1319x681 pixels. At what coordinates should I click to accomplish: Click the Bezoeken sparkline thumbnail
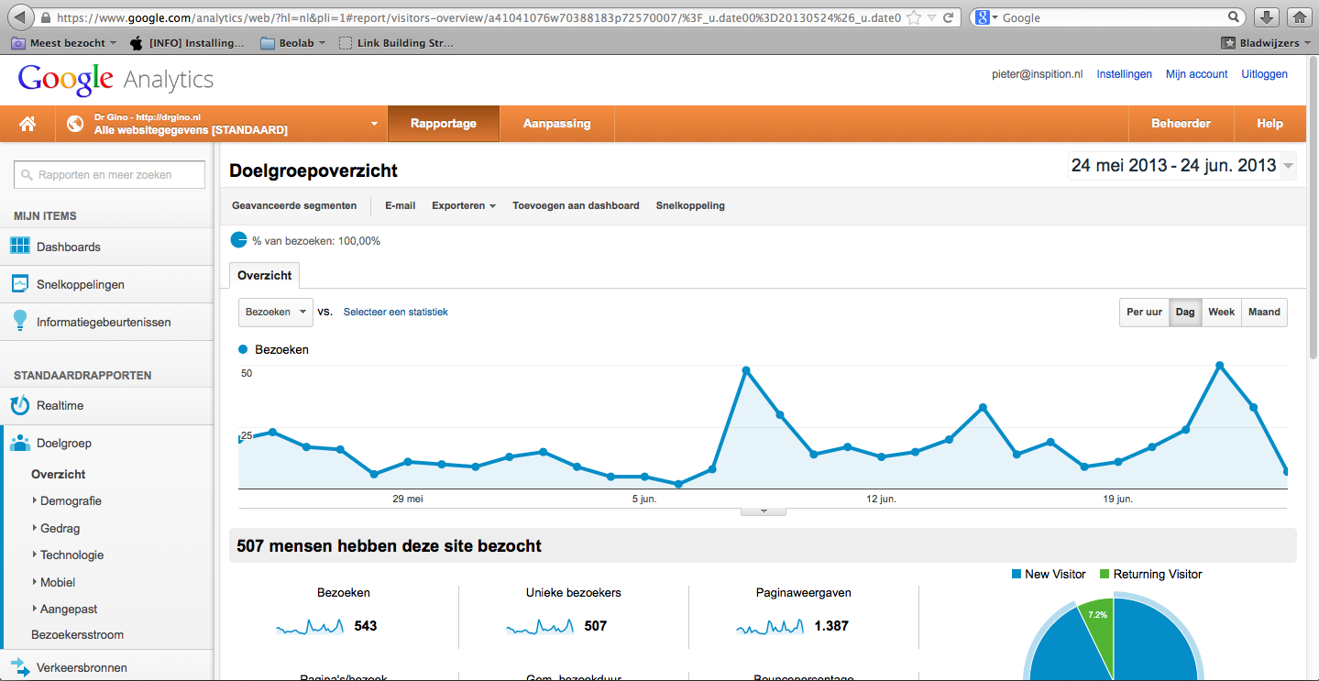point(311,627)
